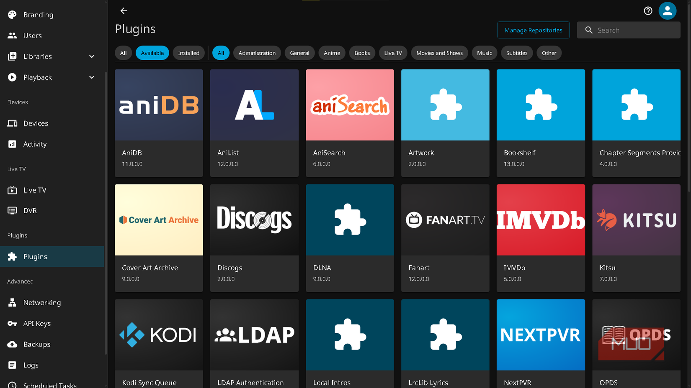Open the AniSearch plugin card

(x=350, y=123)
